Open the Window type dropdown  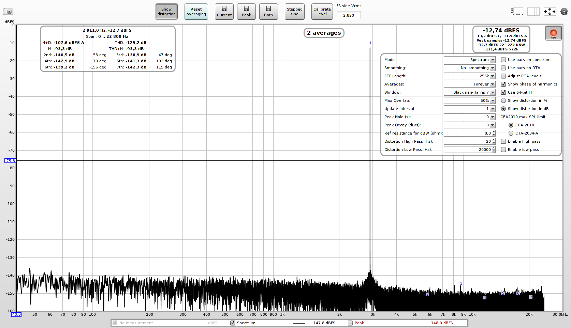click(470, 92)
